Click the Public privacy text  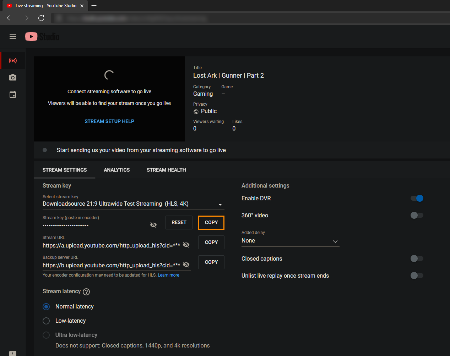209,111
